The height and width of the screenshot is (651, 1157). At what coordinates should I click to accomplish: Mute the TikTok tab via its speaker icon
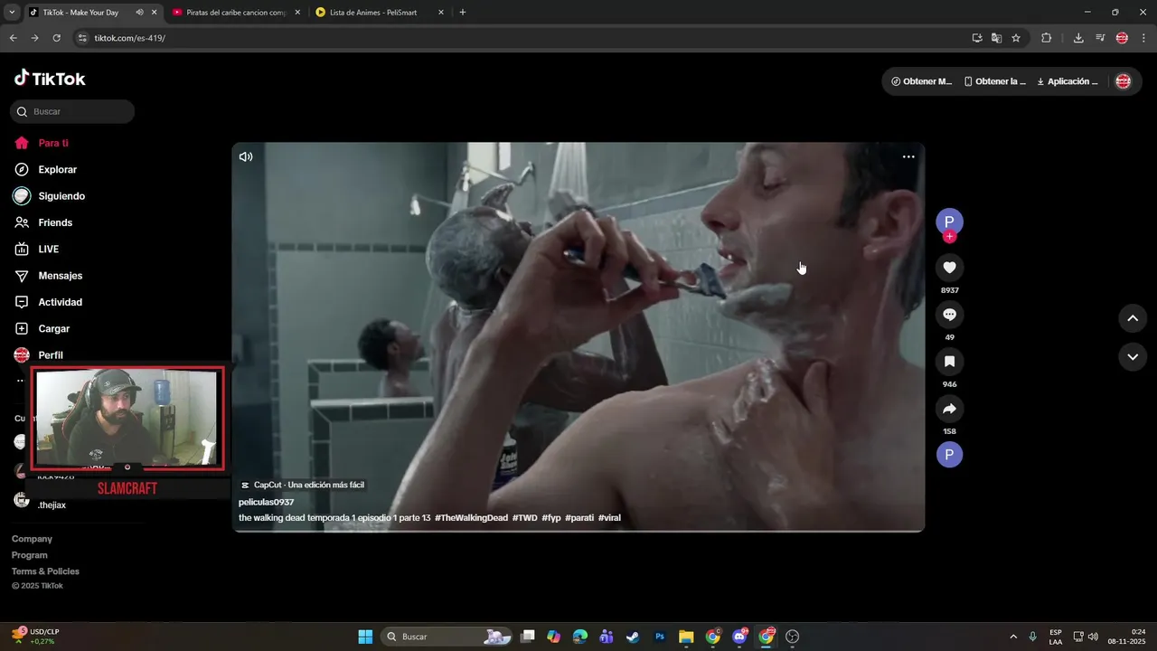pos(139,13)
